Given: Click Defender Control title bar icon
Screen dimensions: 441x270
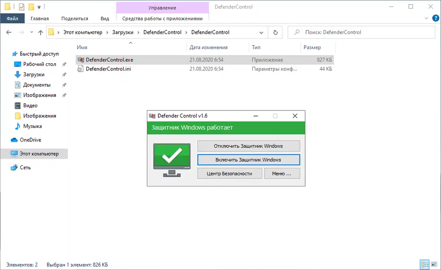Looking at the screenshot, I should (152, 116).
